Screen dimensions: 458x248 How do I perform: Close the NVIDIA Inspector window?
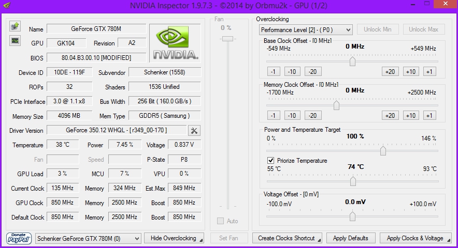click(x=446, y=4)
